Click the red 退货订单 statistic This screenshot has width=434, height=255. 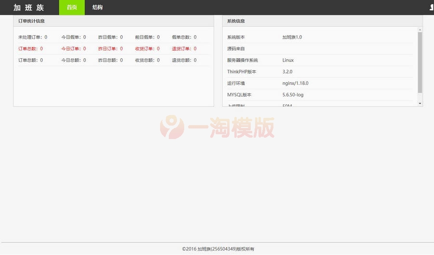tap(184, 49)
